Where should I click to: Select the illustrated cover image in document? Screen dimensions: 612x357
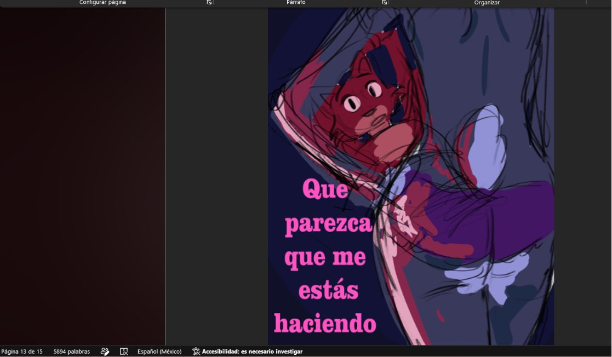(x=410, y=176)
